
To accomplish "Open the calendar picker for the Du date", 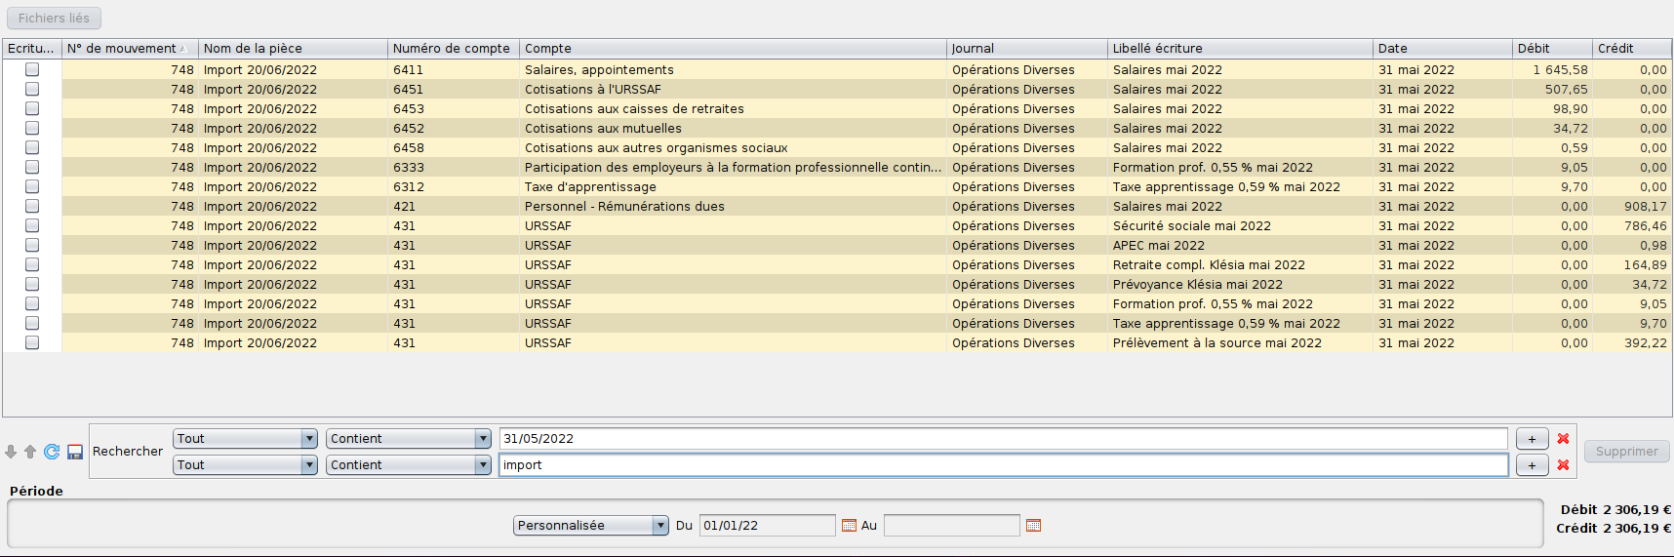I will (849, 526).
